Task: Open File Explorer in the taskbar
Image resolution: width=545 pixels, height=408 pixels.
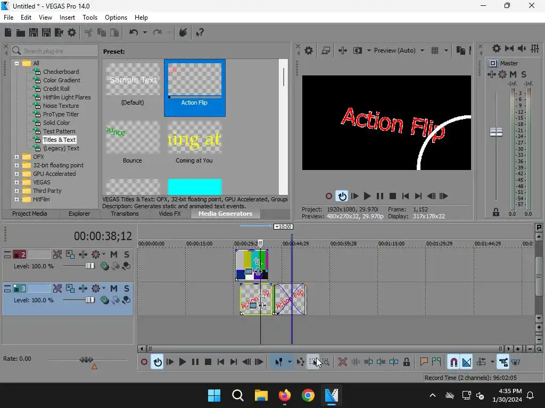Action: pyautogui.click(x=261, y=395)
